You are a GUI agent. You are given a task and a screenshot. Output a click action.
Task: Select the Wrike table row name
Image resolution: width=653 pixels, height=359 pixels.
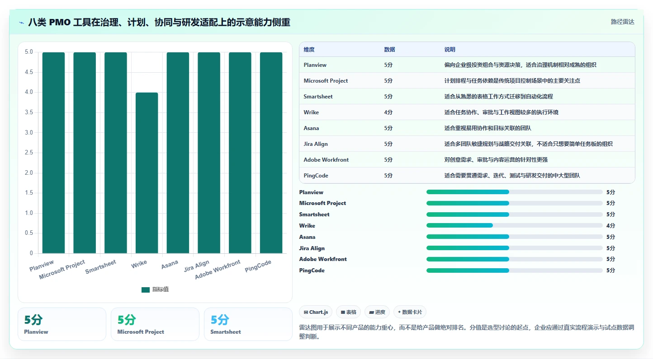coord(311,112)
